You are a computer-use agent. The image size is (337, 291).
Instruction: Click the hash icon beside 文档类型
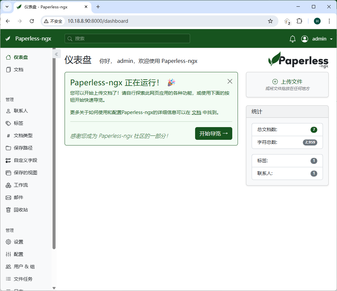pyautogui.click(x=8, y=136)
